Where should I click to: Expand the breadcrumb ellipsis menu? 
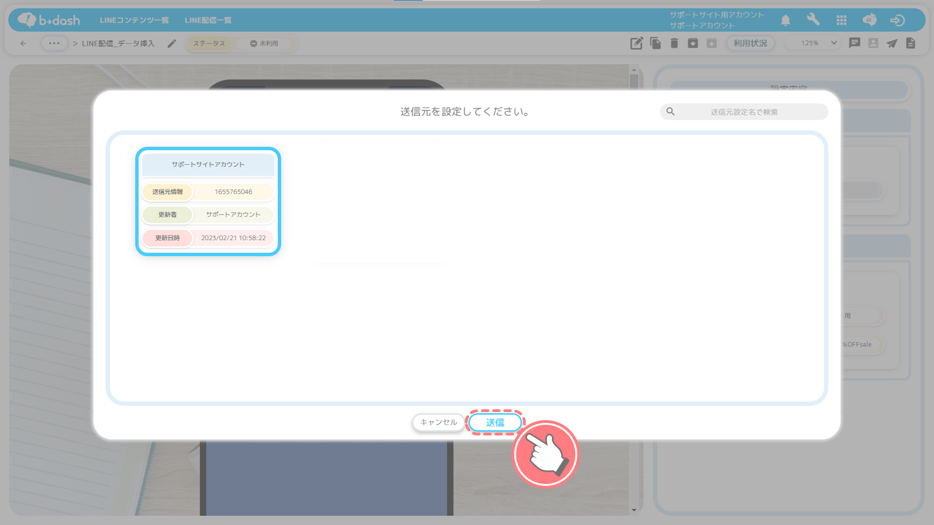click(54, 43)
